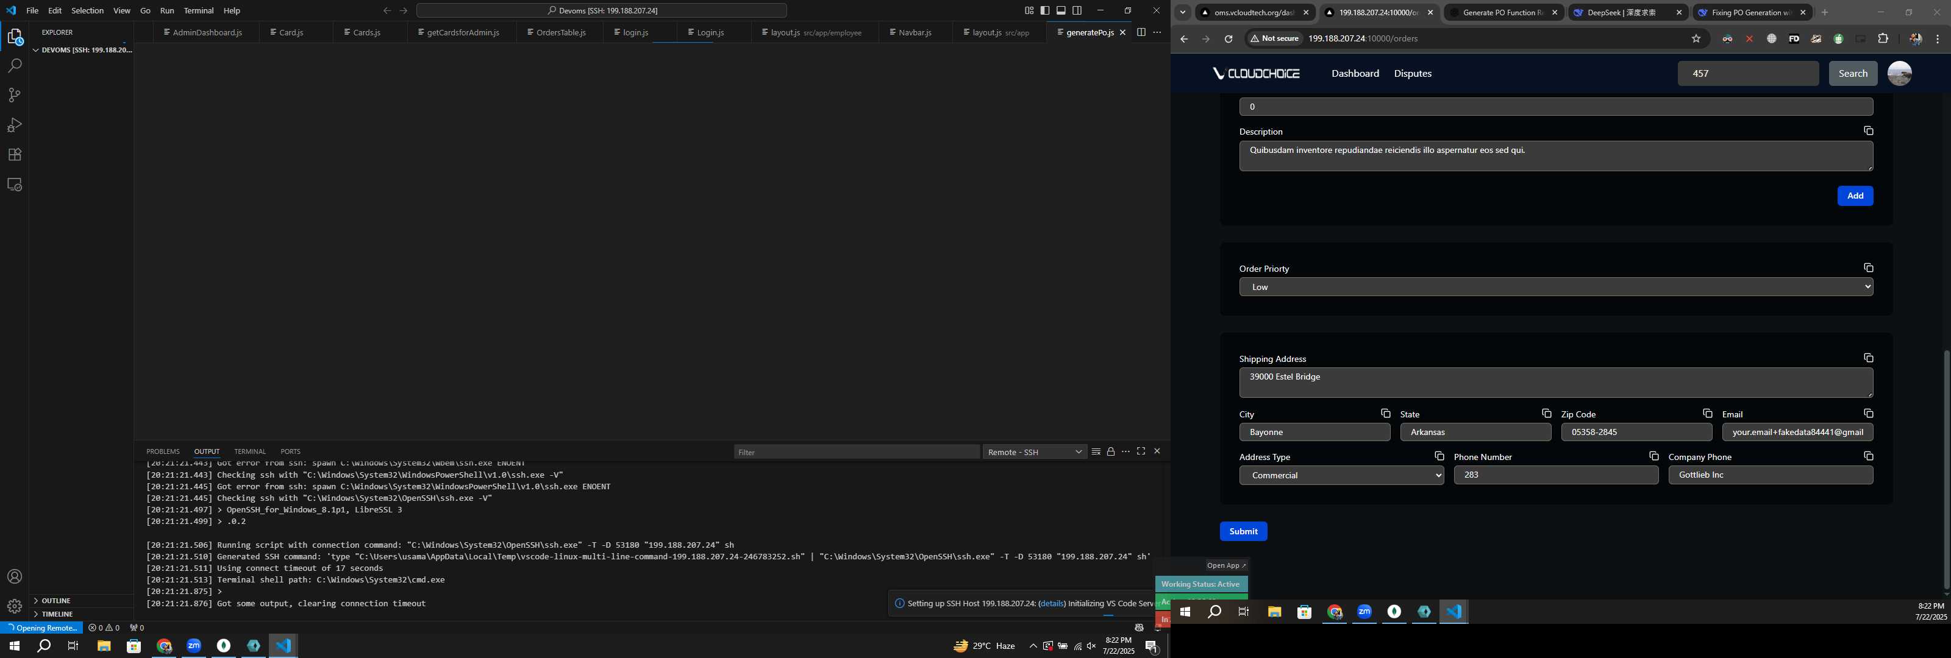Open the Explorer view in VS Code

pos(15,37)
